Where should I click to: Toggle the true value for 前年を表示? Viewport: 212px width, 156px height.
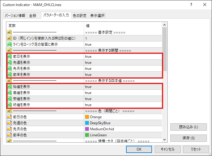tap(123, 75)
